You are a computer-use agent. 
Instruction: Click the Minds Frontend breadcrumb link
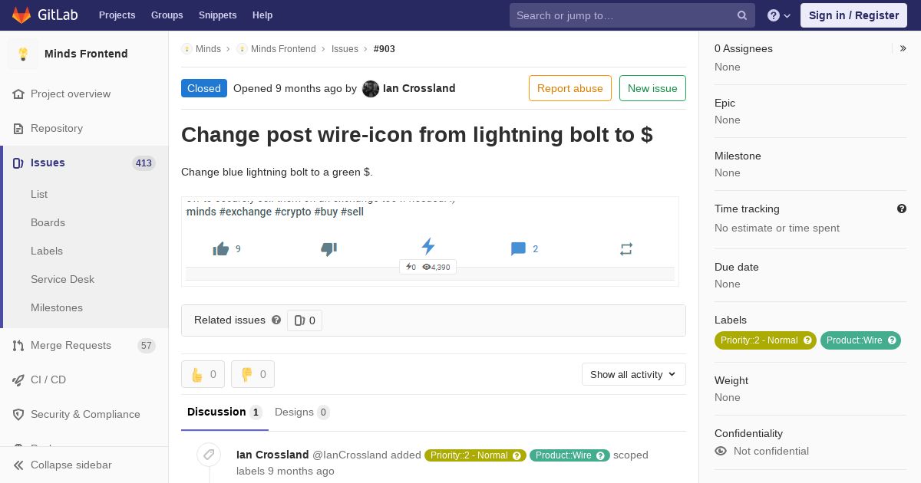click(283, 48)
